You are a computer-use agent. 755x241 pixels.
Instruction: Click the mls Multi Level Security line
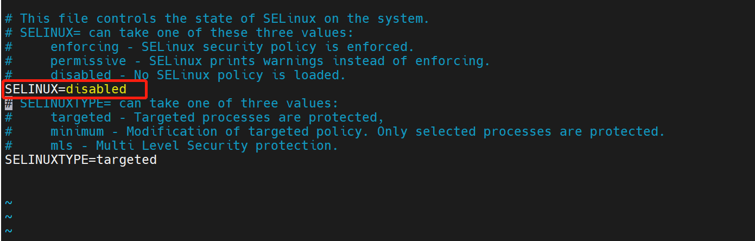click(x=172, y=145)
